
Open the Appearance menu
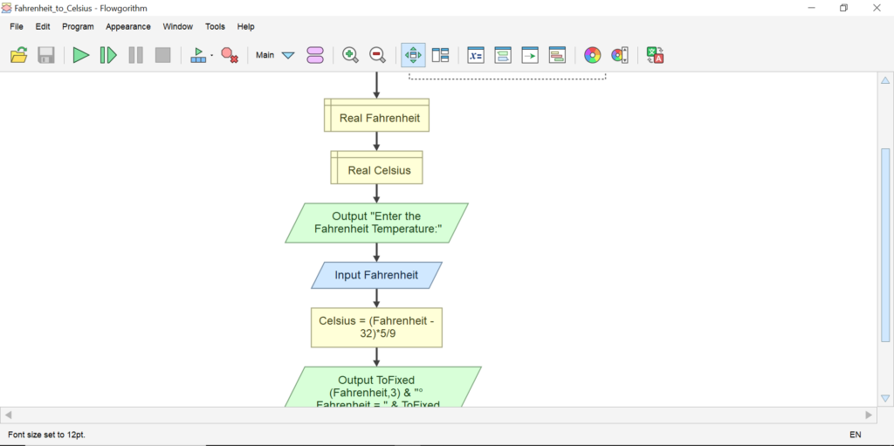click(128, 27)
